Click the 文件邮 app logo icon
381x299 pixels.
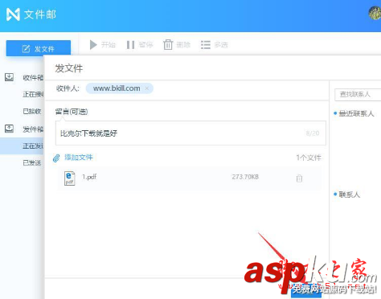pos(13,14)
